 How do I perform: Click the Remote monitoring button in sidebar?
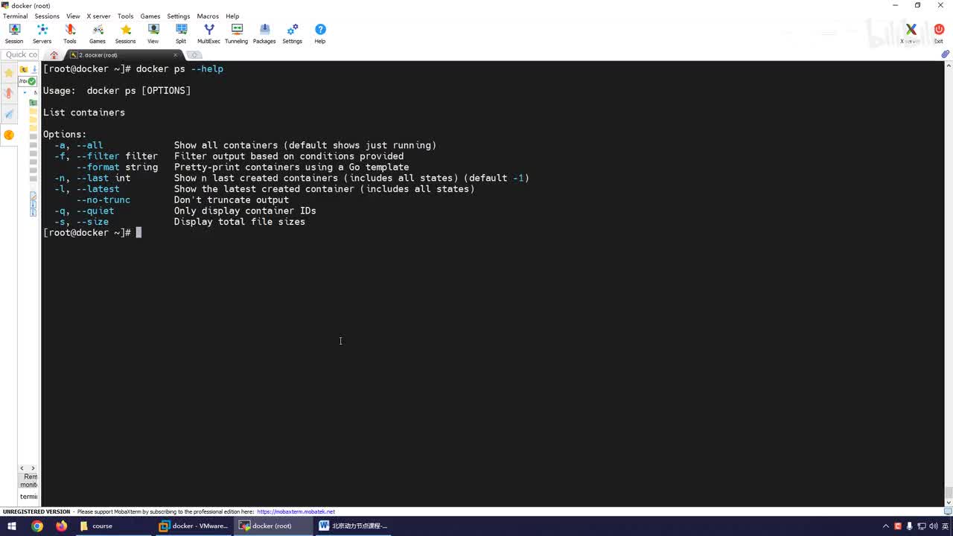click(29, 480)
